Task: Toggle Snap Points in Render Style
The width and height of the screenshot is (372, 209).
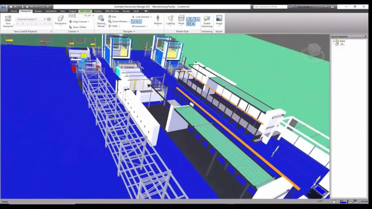Action: click(188, 24)
